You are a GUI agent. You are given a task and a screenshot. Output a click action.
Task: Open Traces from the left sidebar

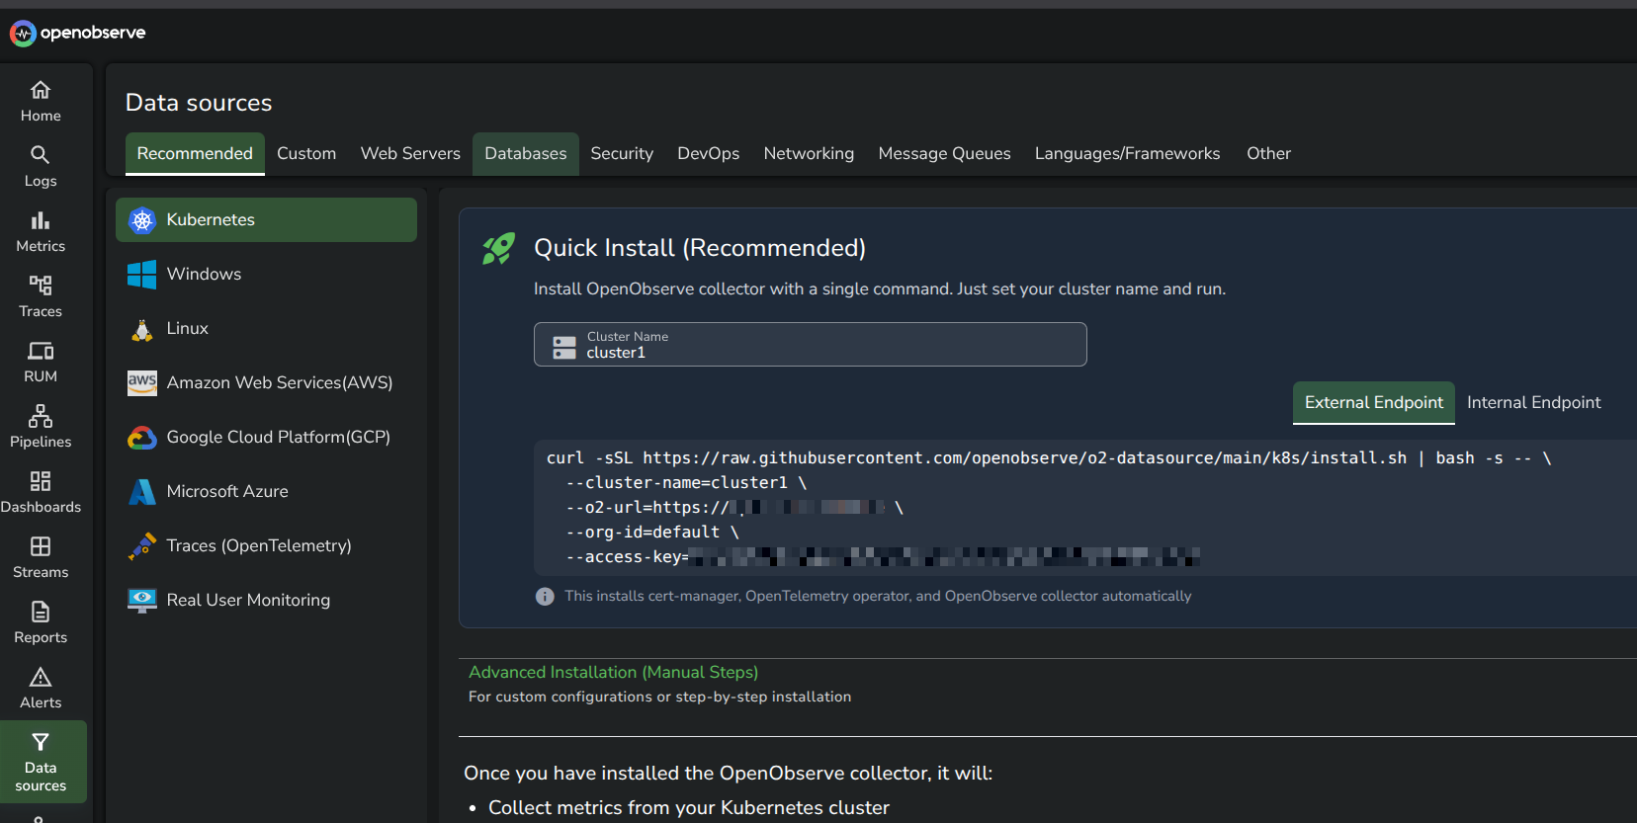(x=41, y=296)
